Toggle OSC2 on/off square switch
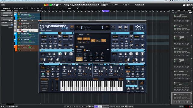The width and height of the screenshot is (193, 108). (112, 33)
